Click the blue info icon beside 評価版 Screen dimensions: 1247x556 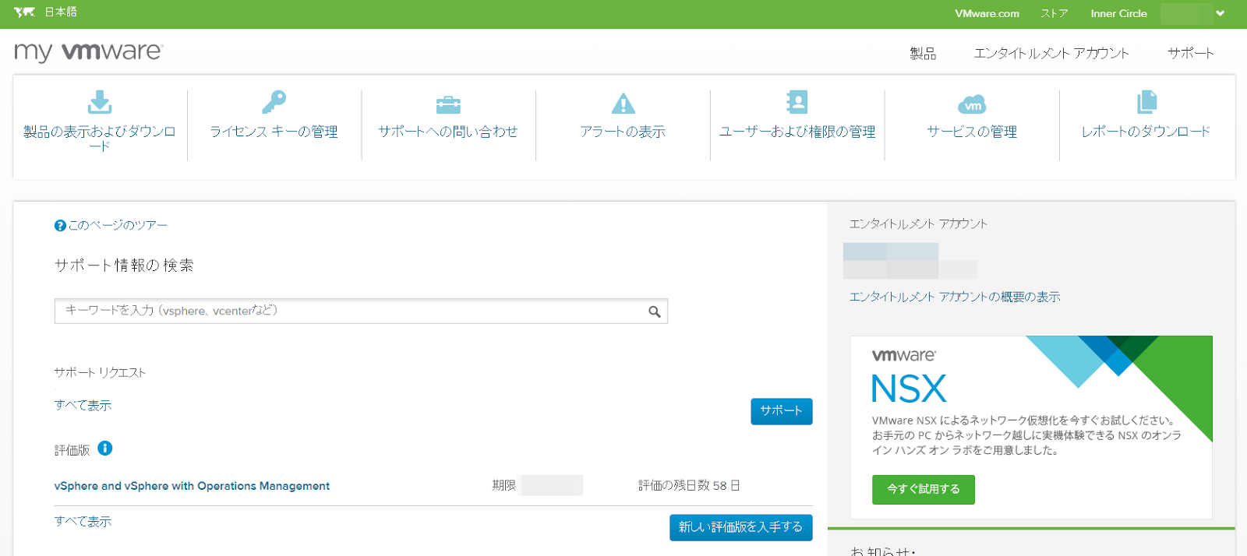coord(104,448)
